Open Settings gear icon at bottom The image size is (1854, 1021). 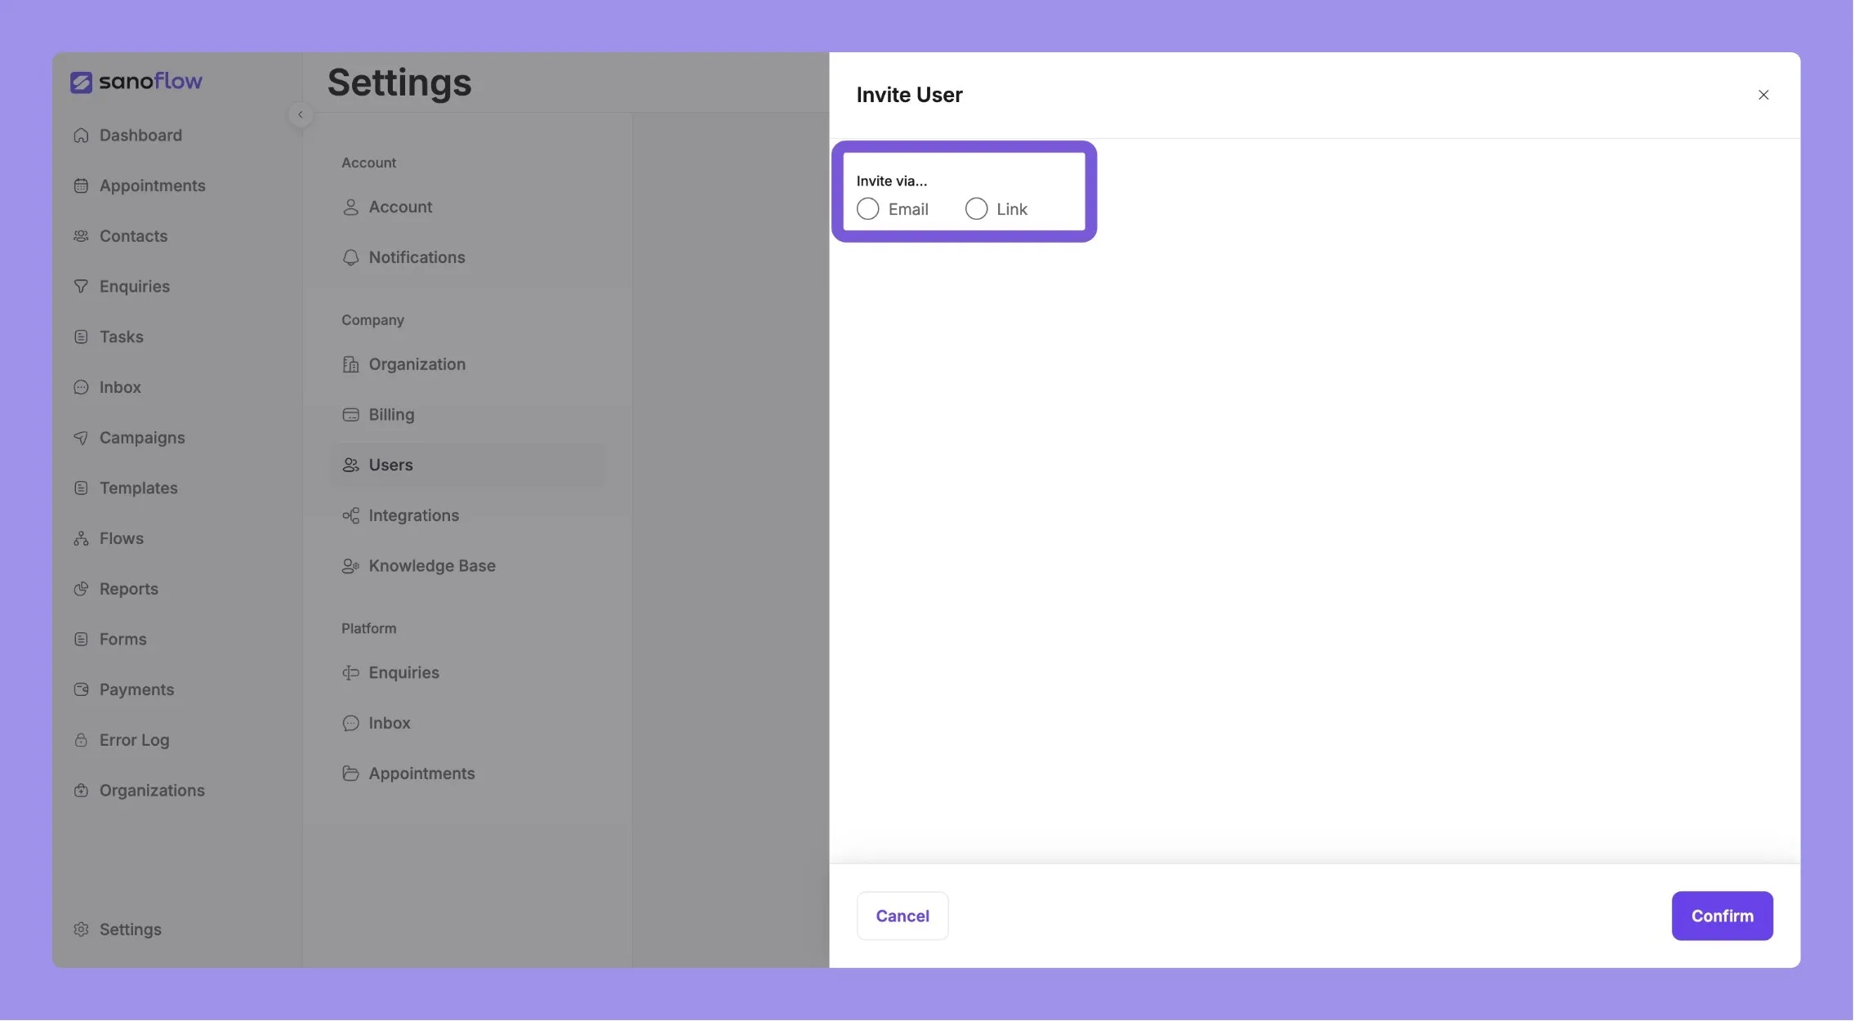[81, 930]
